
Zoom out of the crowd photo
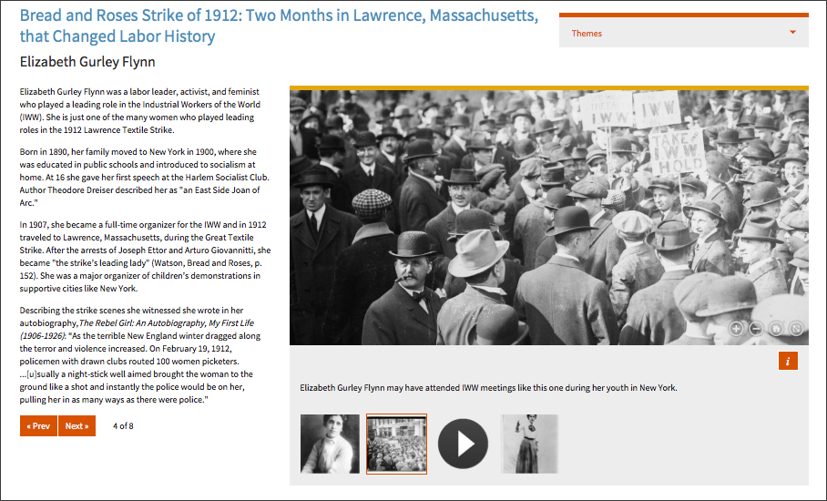756,329
